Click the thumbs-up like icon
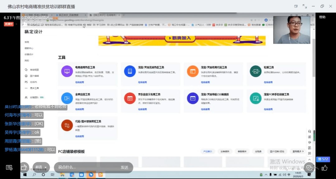The image size is (336, 179). tap(324, 168)
